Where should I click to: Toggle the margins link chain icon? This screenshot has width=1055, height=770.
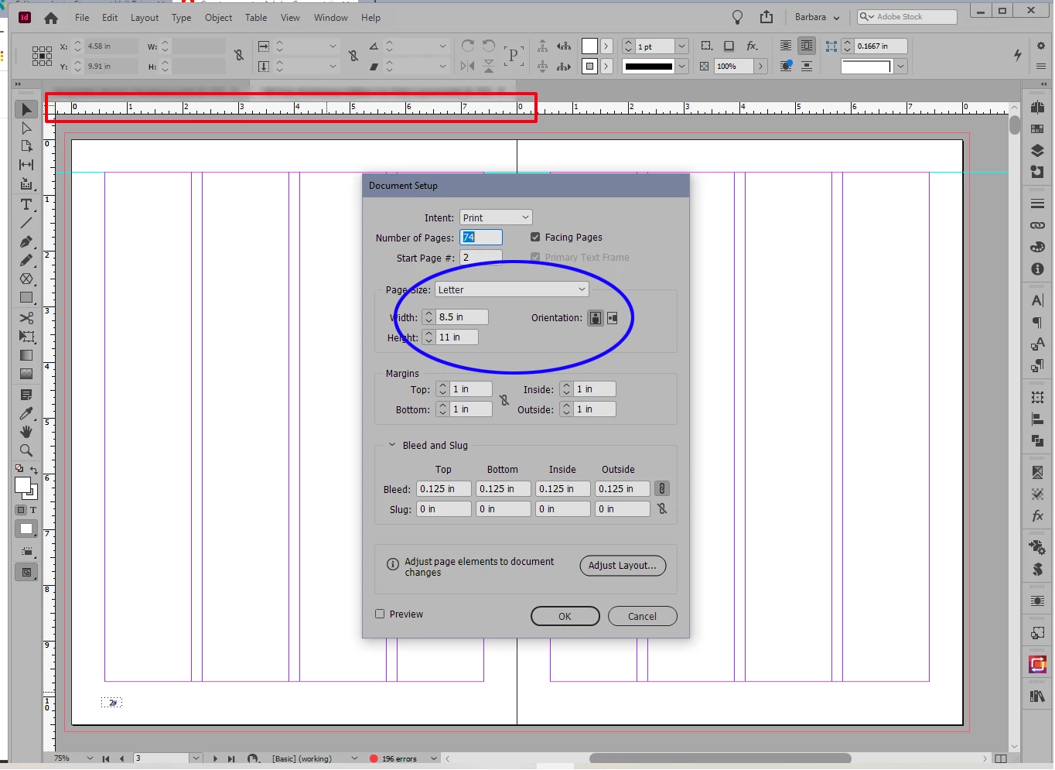point(504,399)
